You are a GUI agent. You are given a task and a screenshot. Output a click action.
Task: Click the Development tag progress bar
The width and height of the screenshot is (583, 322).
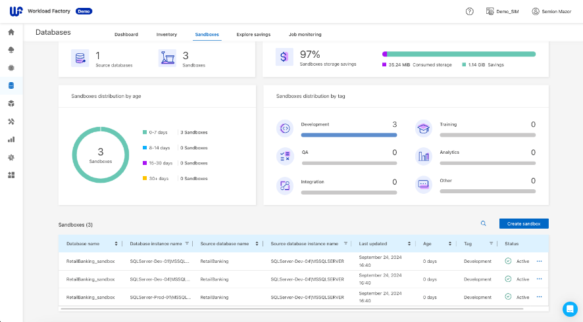(349, 135)
